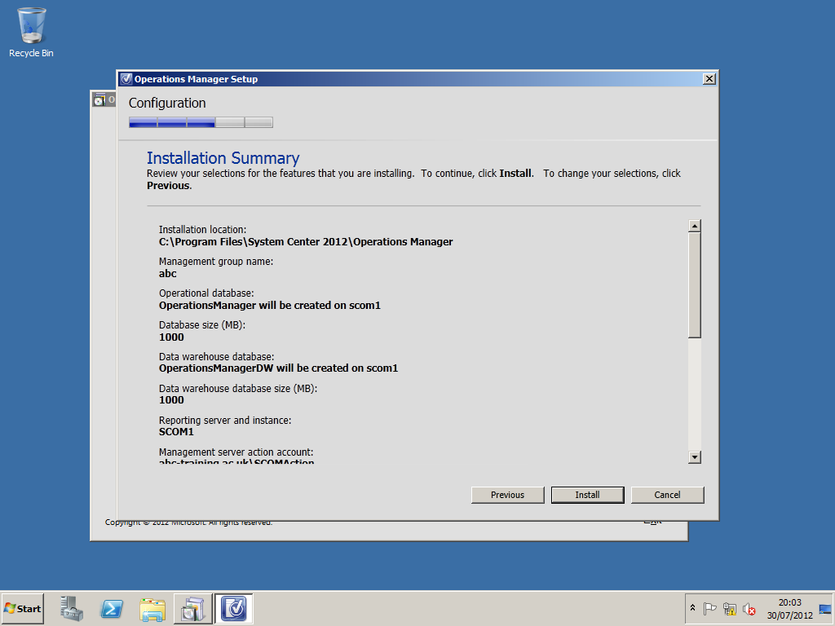Click the management group name 'abc'
Viewport: 835px width, 626px height.
tap(168, 274)
